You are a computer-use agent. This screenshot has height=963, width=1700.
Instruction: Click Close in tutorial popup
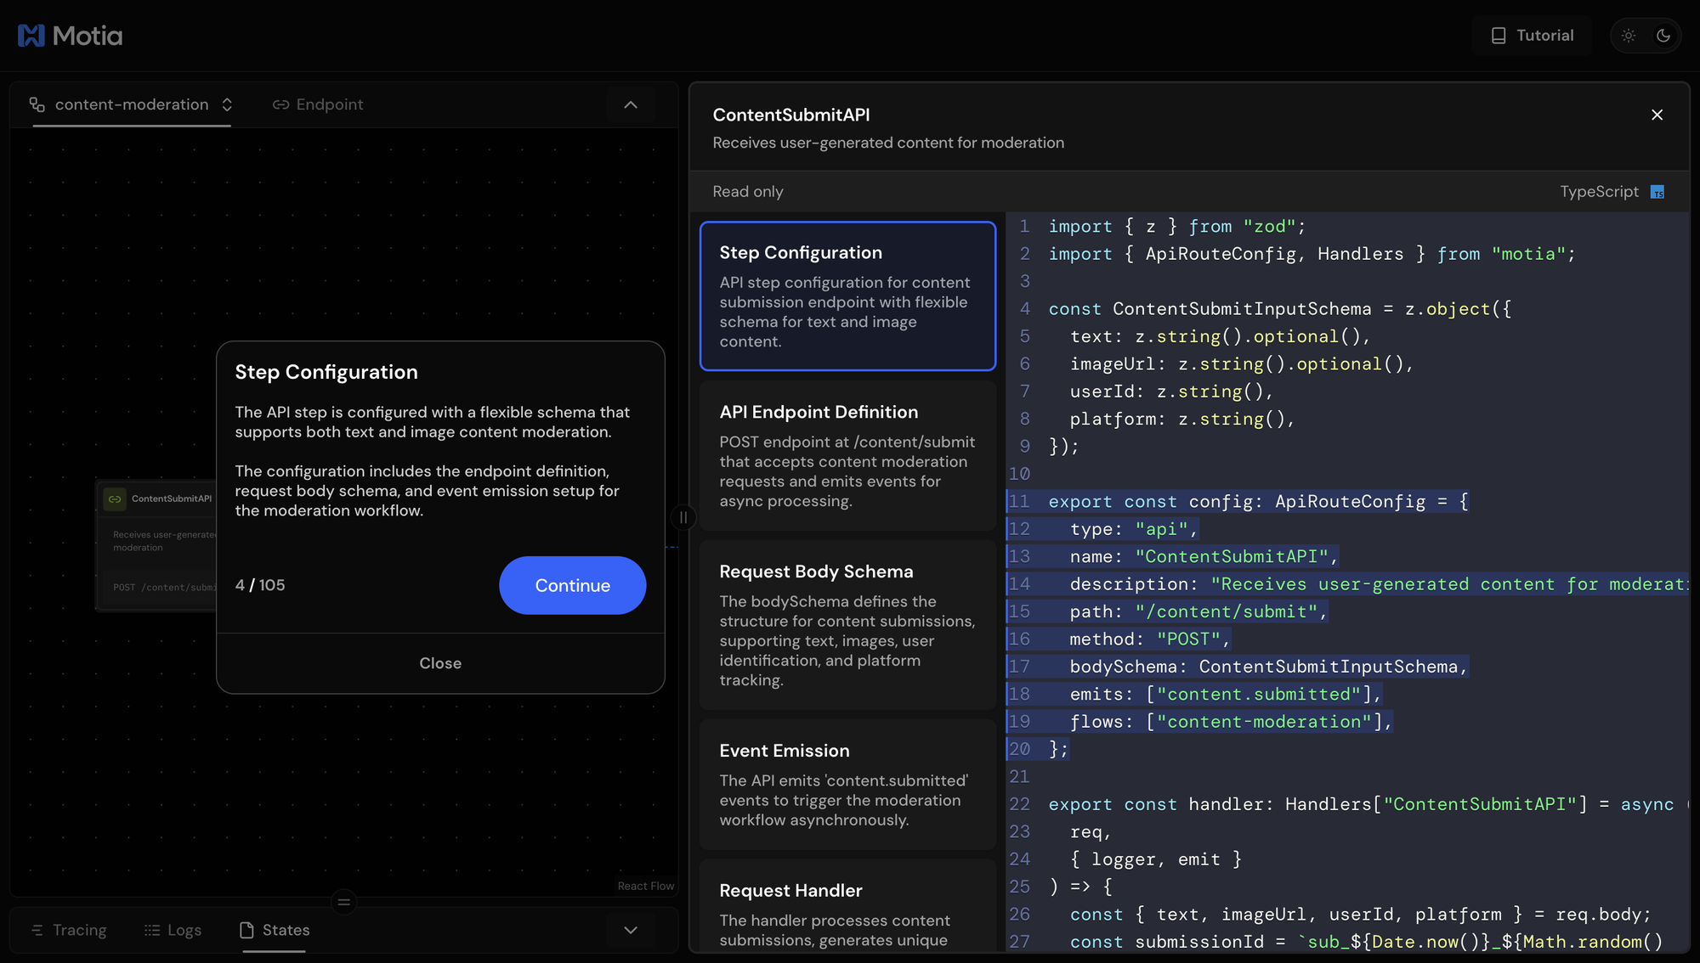tap(440, 663)
